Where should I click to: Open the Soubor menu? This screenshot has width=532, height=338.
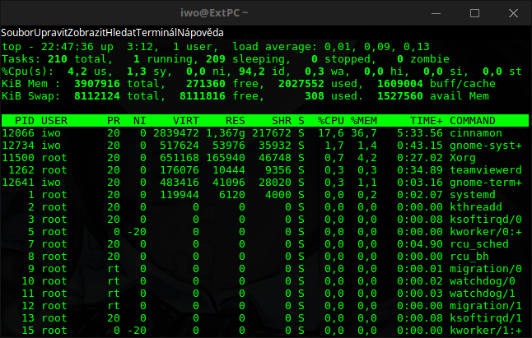click(16, 33)
